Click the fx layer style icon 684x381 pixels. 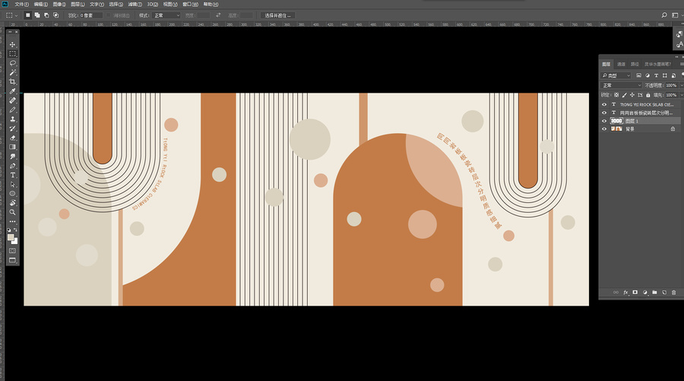point(625,293)
